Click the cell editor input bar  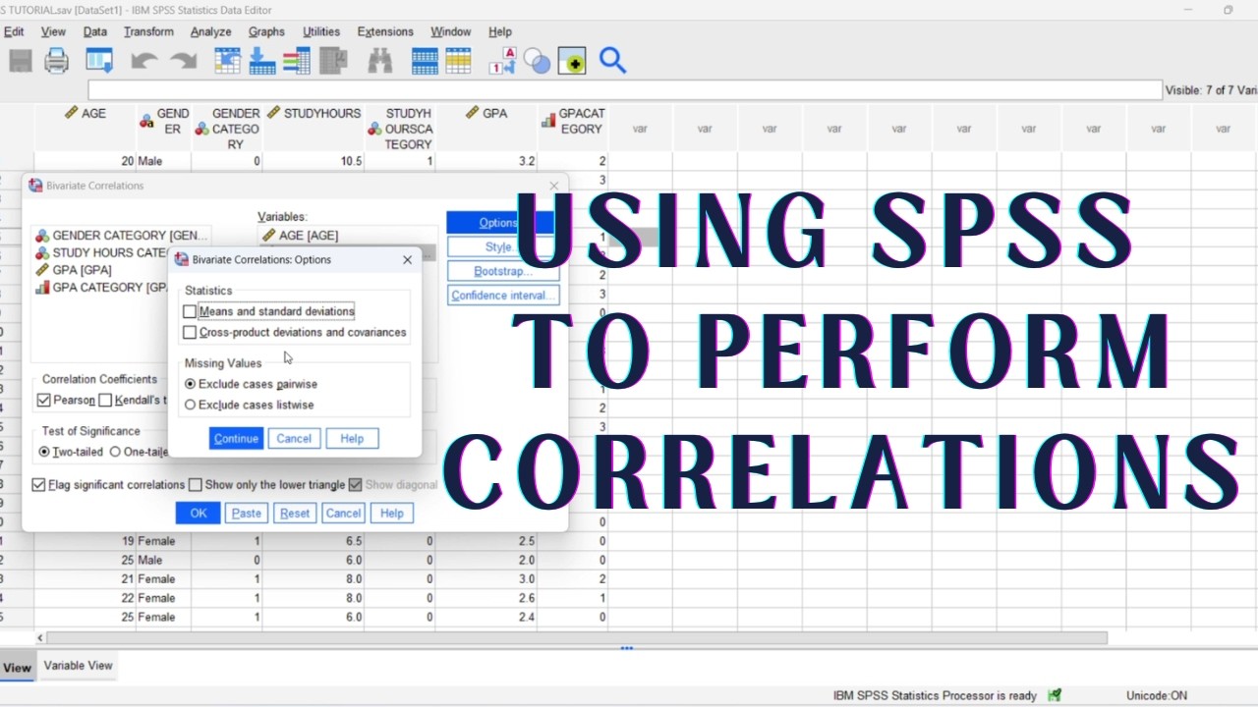point(625,90)
